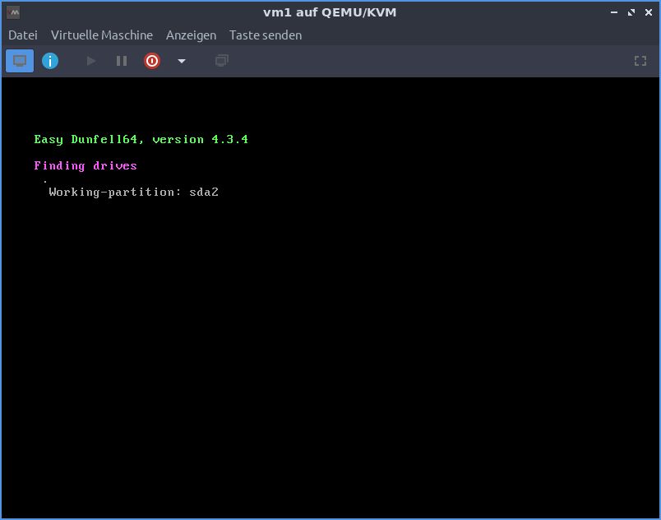The height and width of the screenshot is (520, 661).
Task: Close the vm1 QEMU/KVM window
Action: click(649, 12)
